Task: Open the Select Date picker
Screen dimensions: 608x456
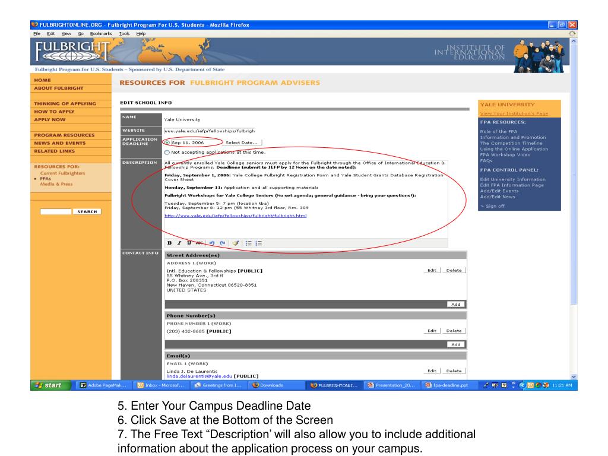Action: (x=242, y=142)
